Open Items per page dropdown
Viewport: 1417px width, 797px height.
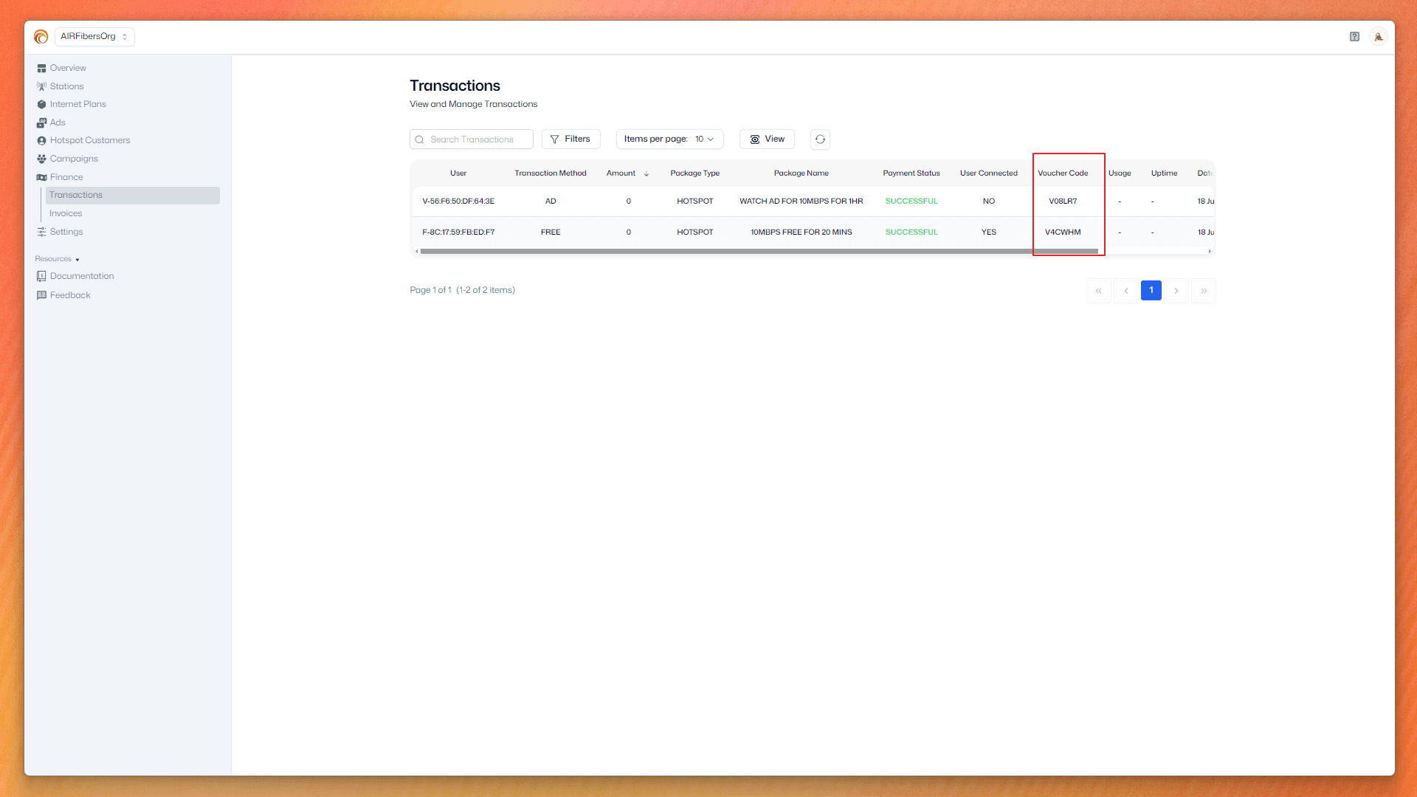(669, 139)
